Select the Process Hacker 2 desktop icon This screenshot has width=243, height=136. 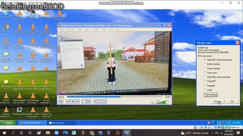coord(19,112)
